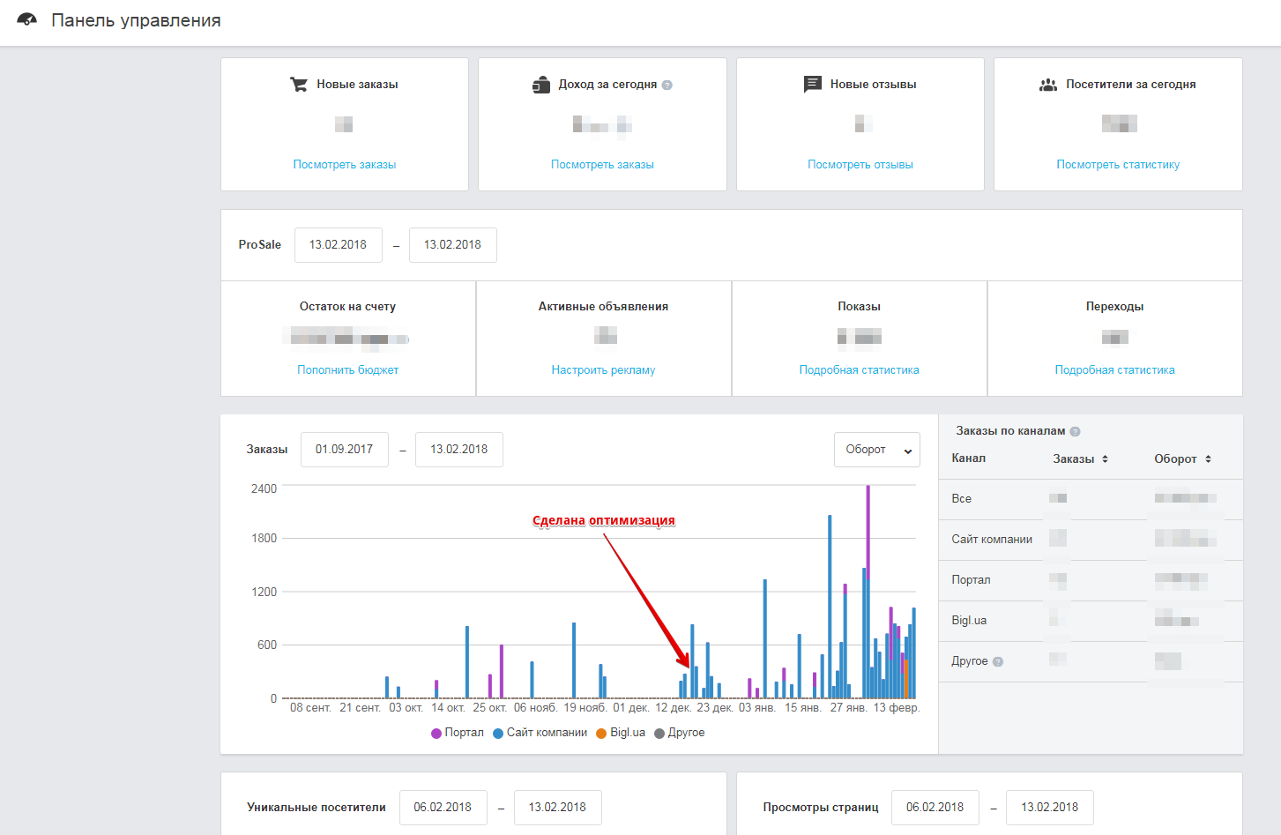
Task: Select the Bigl.ua row in channels table
Action: point(1091,621)
